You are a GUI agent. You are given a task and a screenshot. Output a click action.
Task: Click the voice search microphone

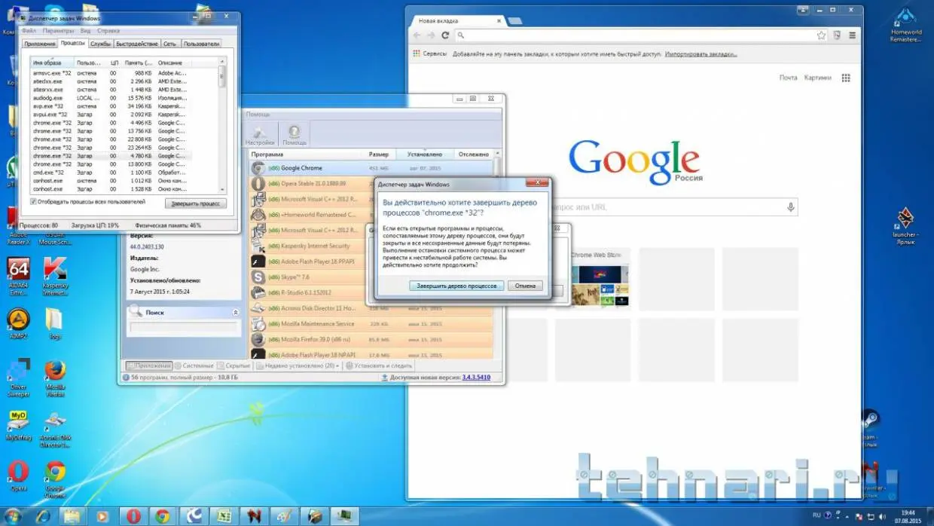point(790,206)
